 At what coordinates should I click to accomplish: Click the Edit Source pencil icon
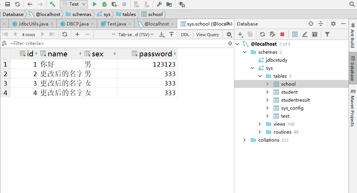[305, 34]
